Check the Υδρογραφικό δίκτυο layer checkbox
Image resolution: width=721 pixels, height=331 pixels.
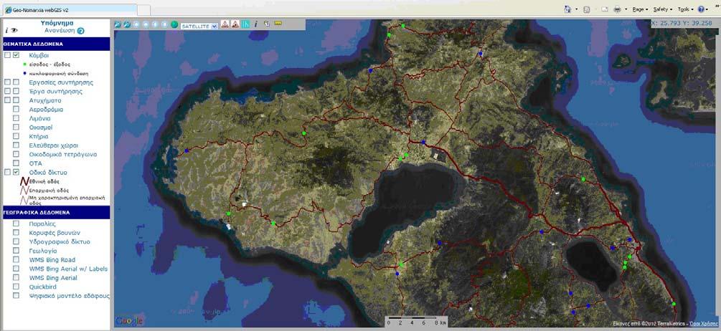click(16, 241)
